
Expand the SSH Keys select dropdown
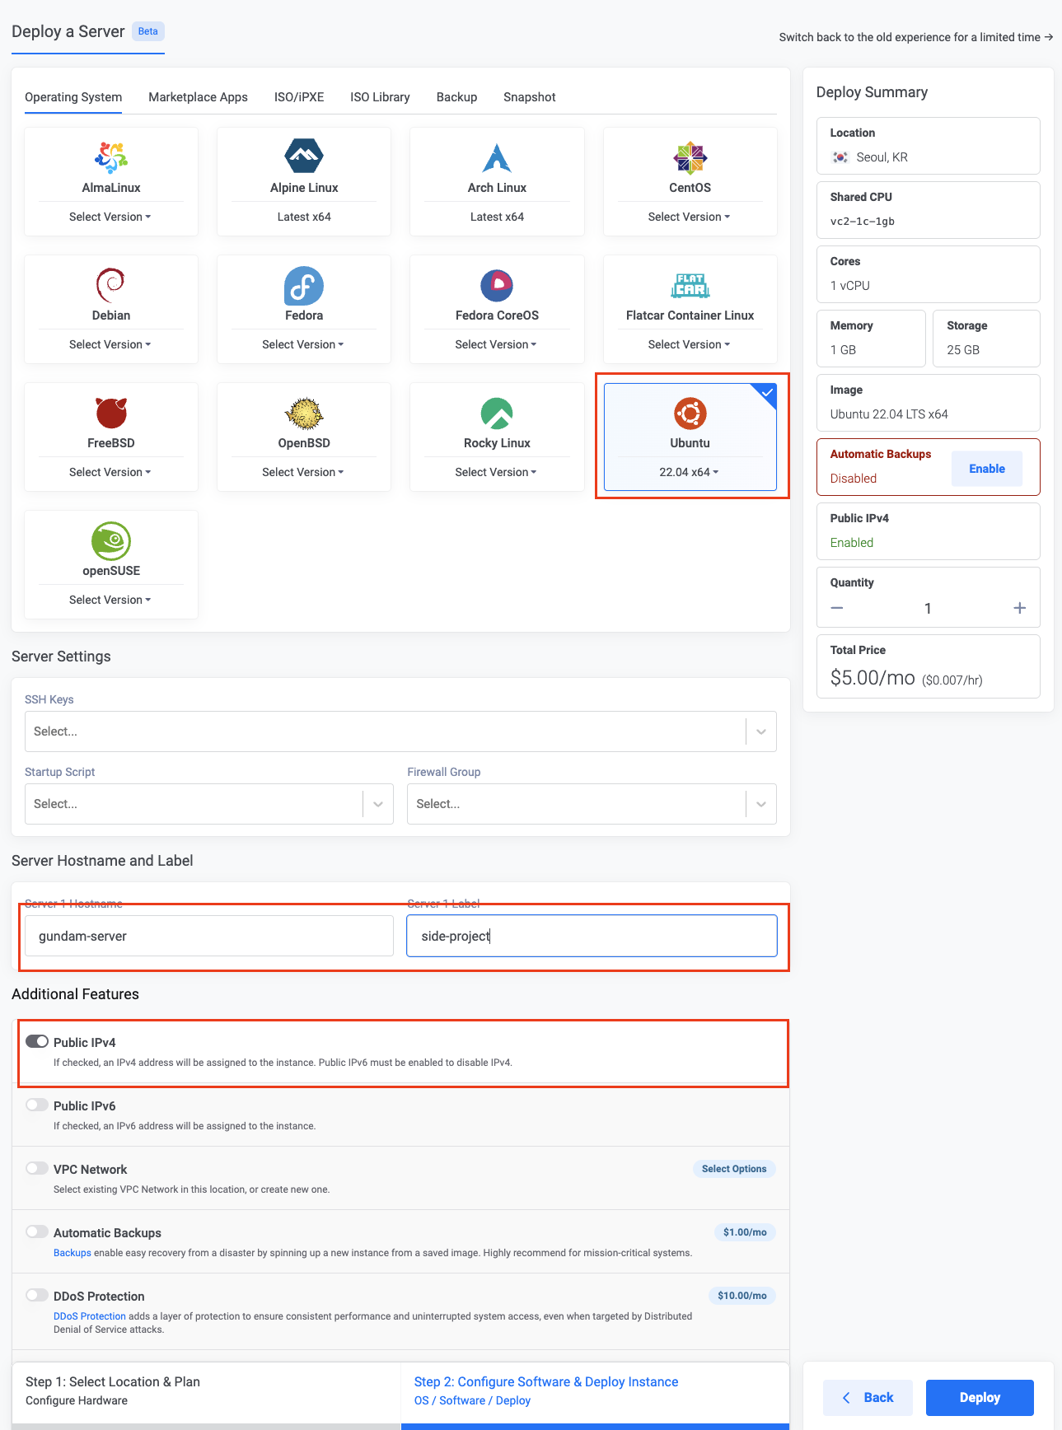pyautogui.click(x=400, y=731)
